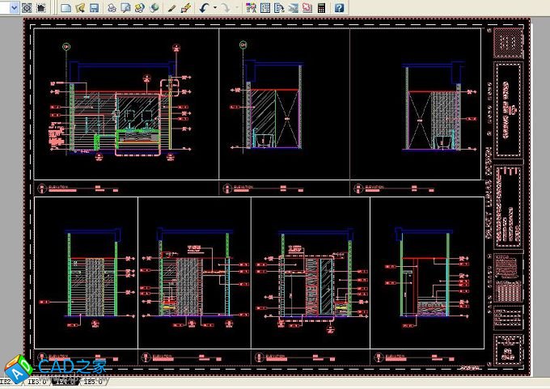The width and height of the screenshot is (550, 389).
Task: Open the Workspace Settings gear
Action: pos(26,7)
